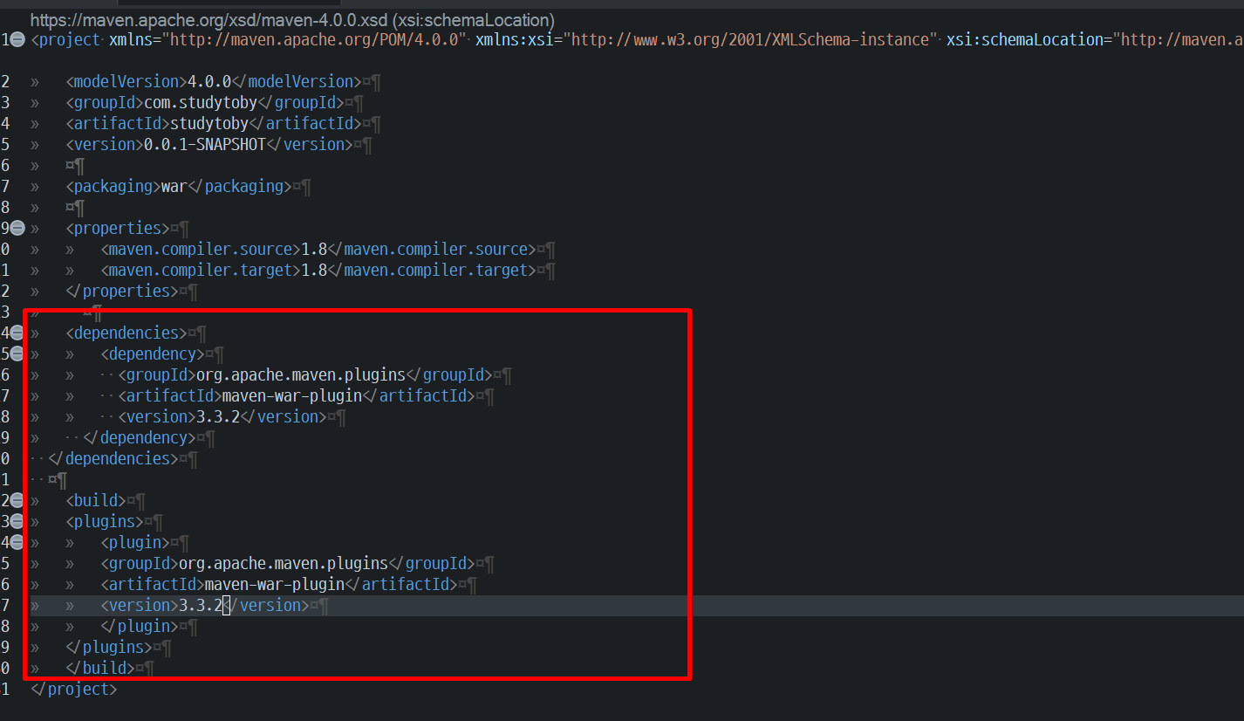Click version 3.3.2 inside the dependency block
This screenshot has width=1244, height=721.
tap(218, 416)
